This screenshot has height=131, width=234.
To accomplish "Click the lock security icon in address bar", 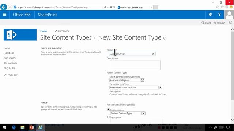I will (x=111, y=7).
